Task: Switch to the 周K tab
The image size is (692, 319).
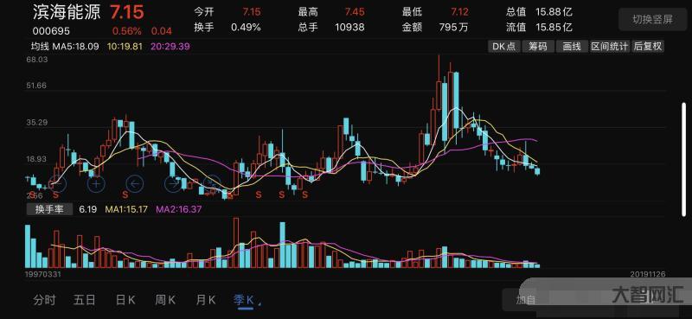Action: [x=165, y=300]
